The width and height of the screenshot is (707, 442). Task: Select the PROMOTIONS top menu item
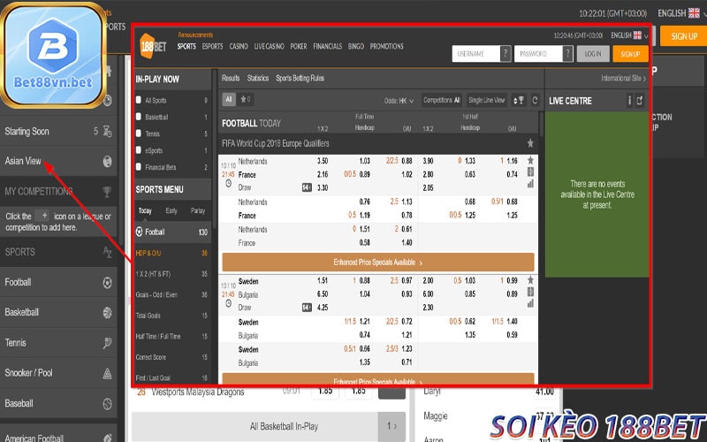(387, 46)
